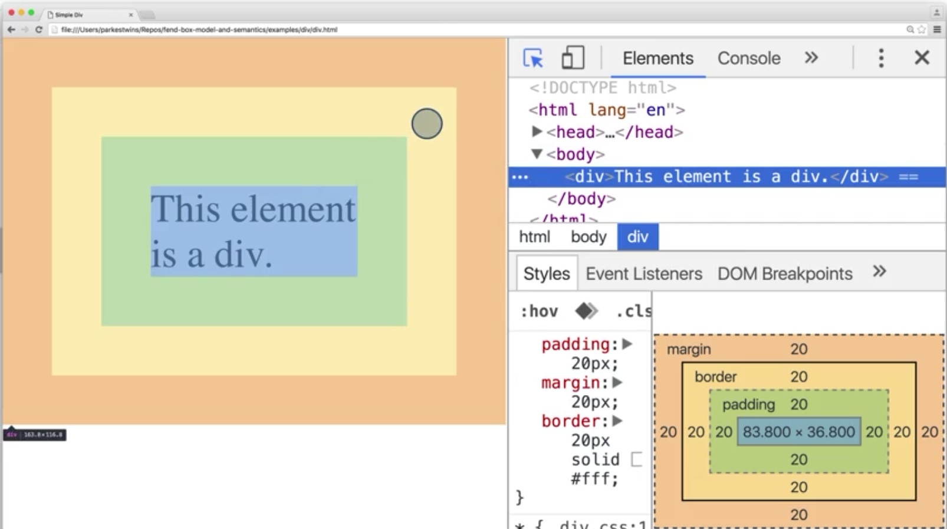This screenshot has height=529, width=947.
Task: Click the content size 83.800 × 36.800
Action: pyautogui.click(x=799, y=432)
